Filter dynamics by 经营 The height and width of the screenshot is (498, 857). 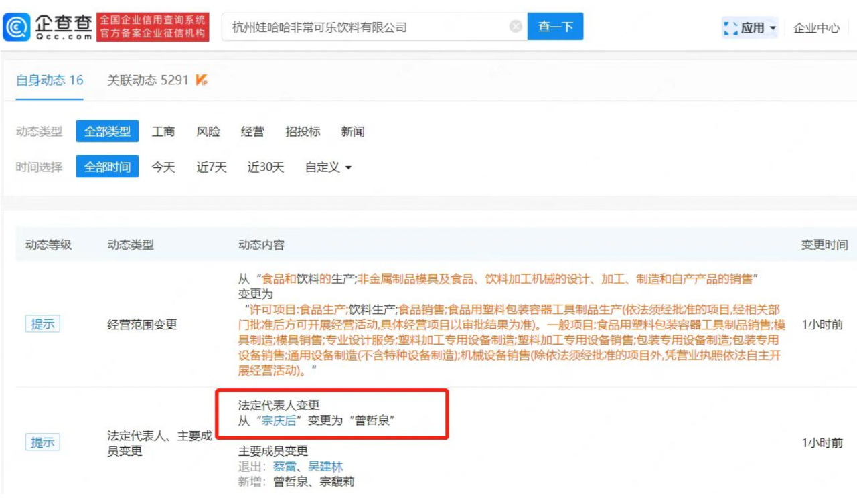click(x=252, y=131)
